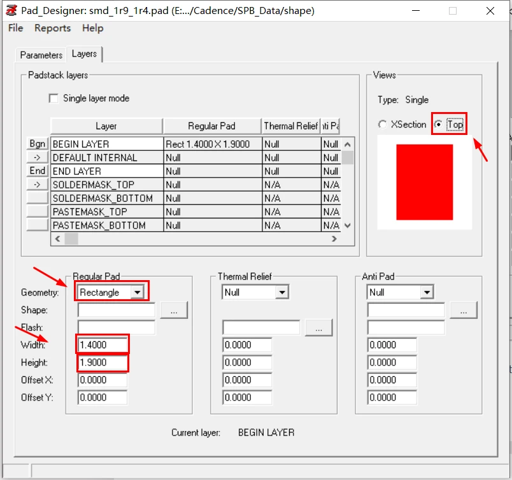Click the Regular Pad Offset X field
This screenshot has height=480, width=512.
(103, 380)
